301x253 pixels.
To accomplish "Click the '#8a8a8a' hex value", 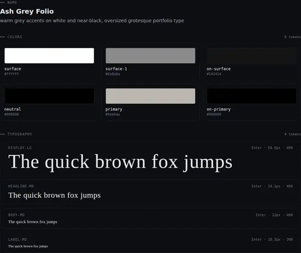I will (113, 74).
